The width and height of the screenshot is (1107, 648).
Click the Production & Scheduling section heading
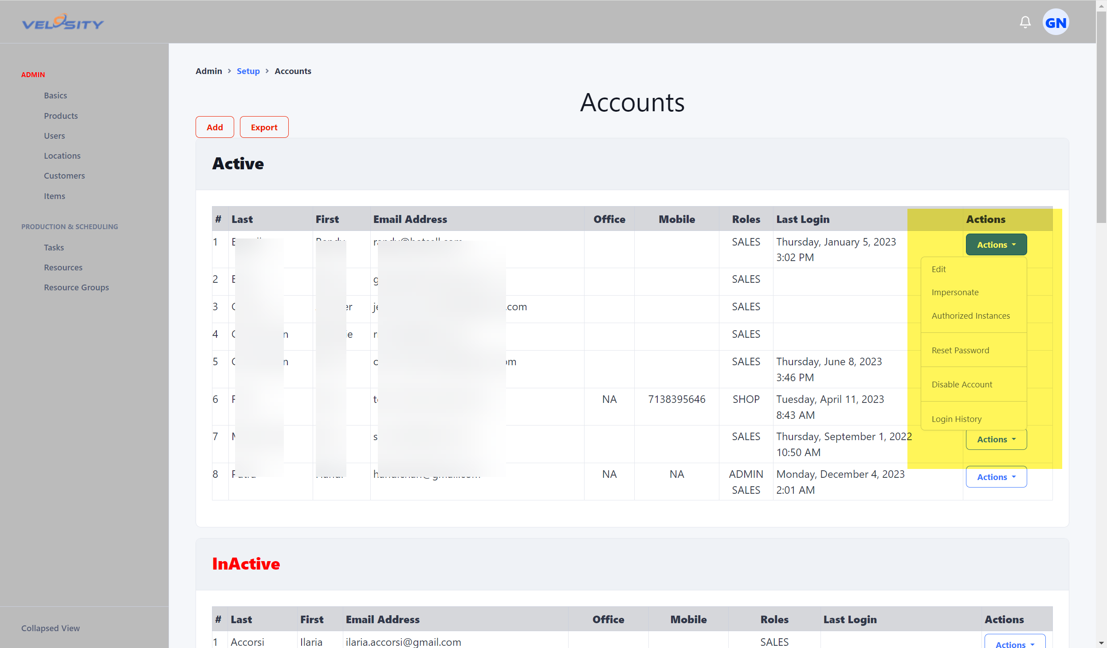(x=70, y=226)
